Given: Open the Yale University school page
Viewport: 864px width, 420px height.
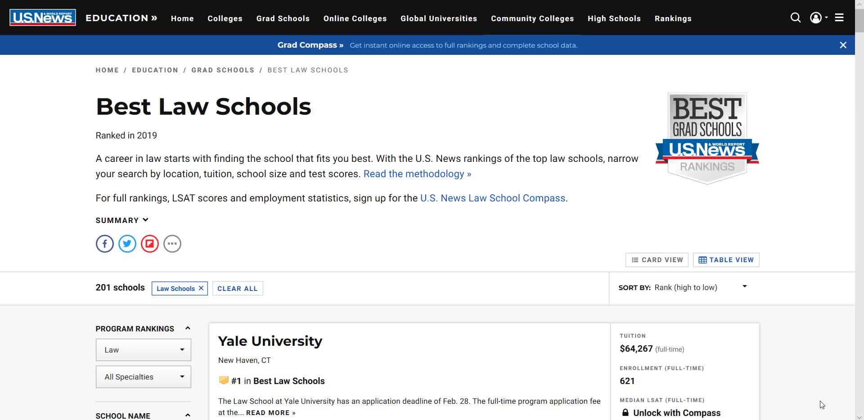Looking at the screenshot, I should click(x=270, y=341).
